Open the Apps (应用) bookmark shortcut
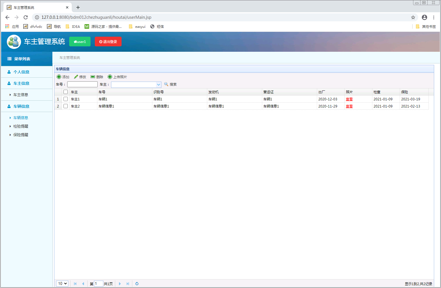The width and height of the screenshot is (441, 288). click(x=12, y=26)
